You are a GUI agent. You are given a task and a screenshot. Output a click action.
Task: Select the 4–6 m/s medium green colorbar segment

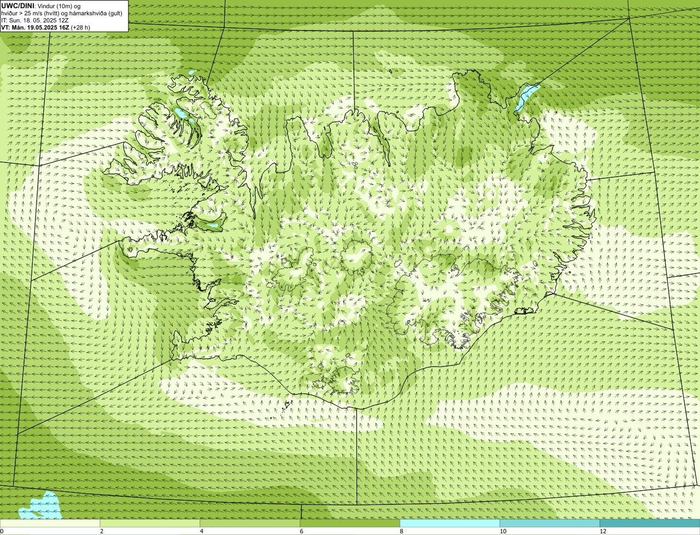(x=250, y=524)
